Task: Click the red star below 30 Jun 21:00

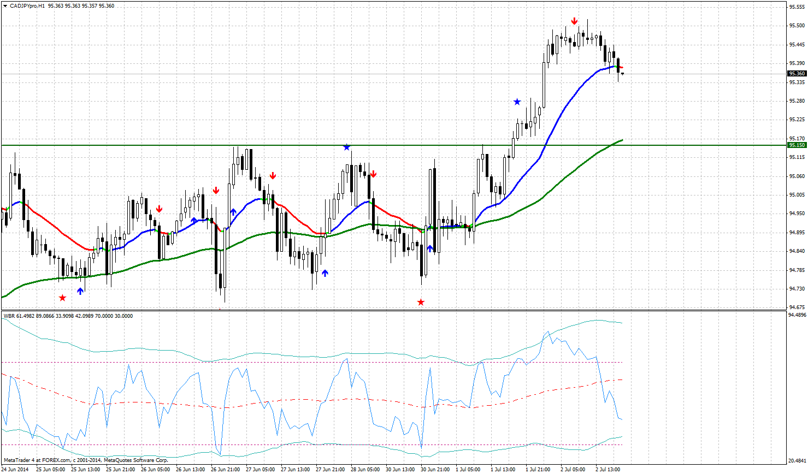Action: tap(421, 301)
